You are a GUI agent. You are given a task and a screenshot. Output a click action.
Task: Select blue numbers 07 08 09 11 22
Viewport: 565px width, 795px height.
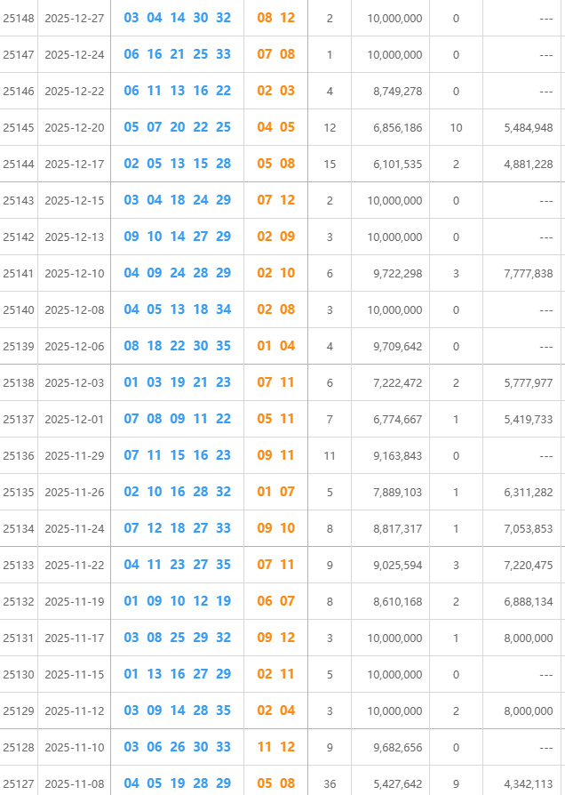pos(177,419)
